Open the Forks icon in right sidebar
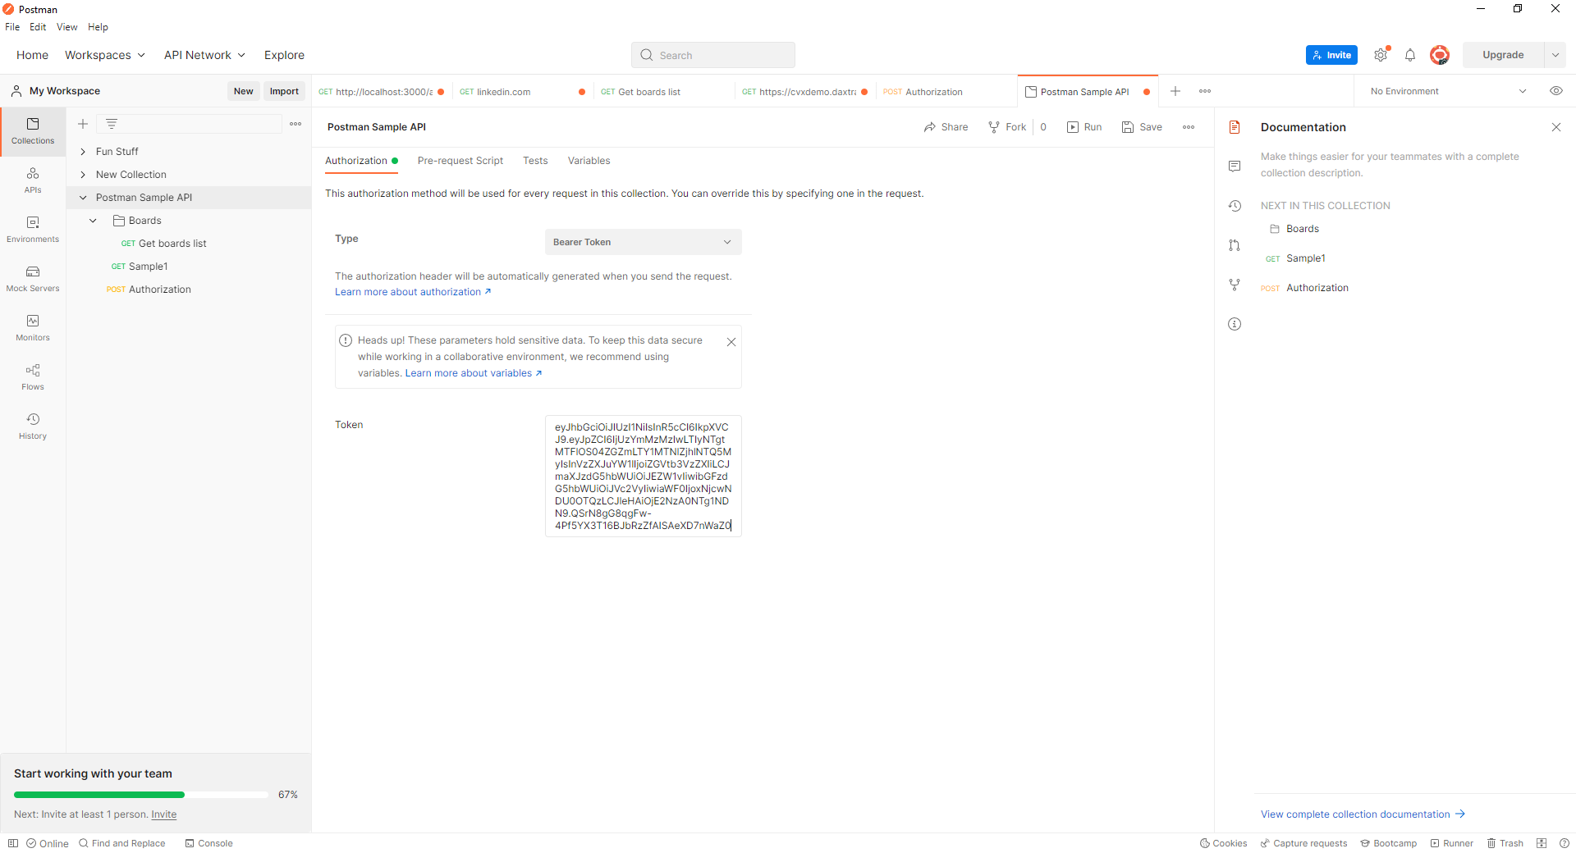Viewport: 1576px width, 853px height. [x=1235, y=285]
